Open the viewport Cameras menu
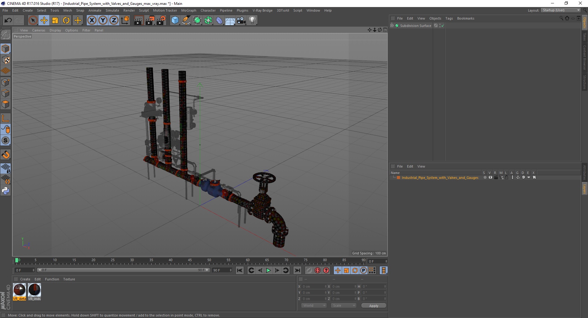This screenshot has height=318, width=588. click(39, 30)
